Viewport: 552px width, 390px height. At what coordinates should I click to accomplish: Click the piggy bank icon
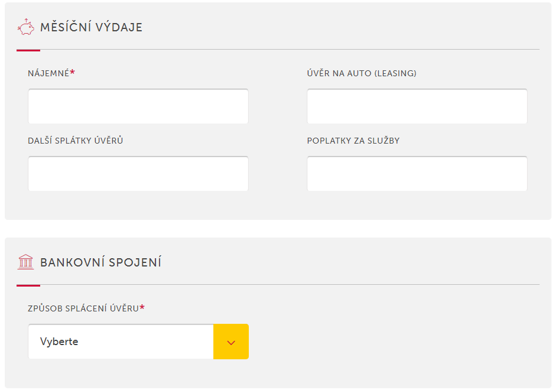point(26,27)
